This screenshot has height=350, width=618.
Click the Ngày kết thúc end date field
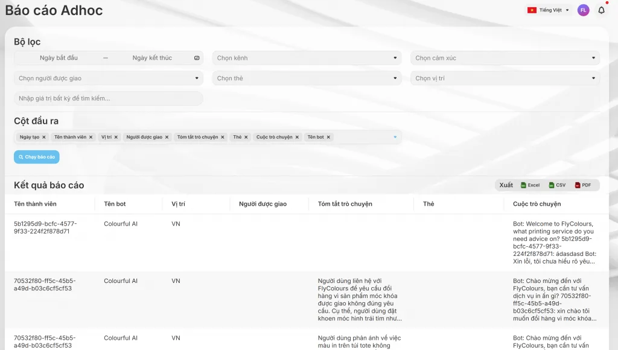(152, 58)
